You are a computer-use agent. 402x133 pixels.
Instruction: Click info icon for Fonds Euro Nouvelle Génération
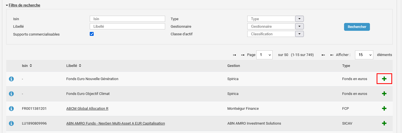[x=12, y=79]
